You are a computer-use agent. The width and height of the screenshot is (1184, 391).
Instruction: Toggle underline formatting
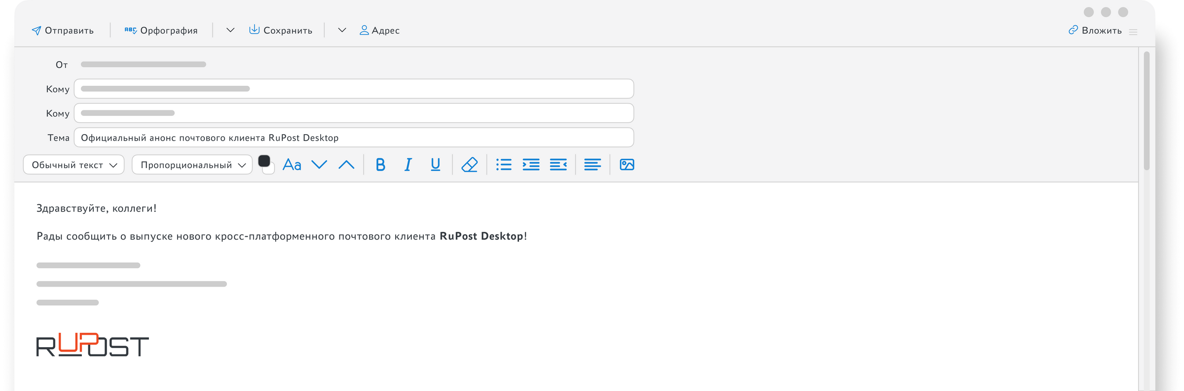tap(435, 165)
